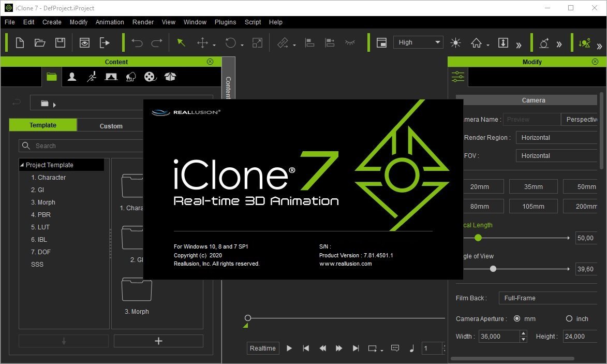Choose the 50mm lens preset
Viewport: 607px width, 364px height.
tap(580, 186)
